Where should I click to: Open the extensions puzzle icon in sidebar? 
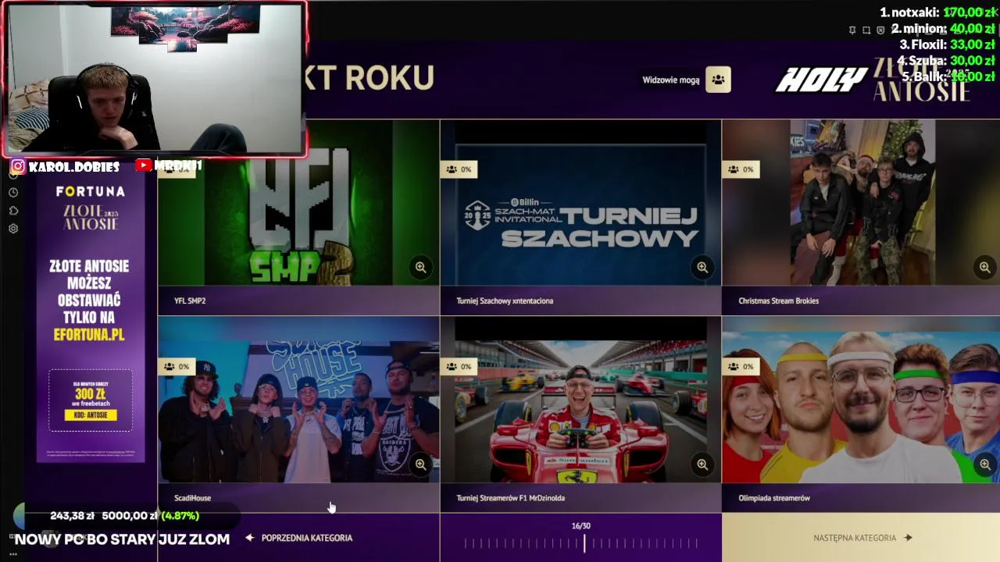(x=13, y=211)
